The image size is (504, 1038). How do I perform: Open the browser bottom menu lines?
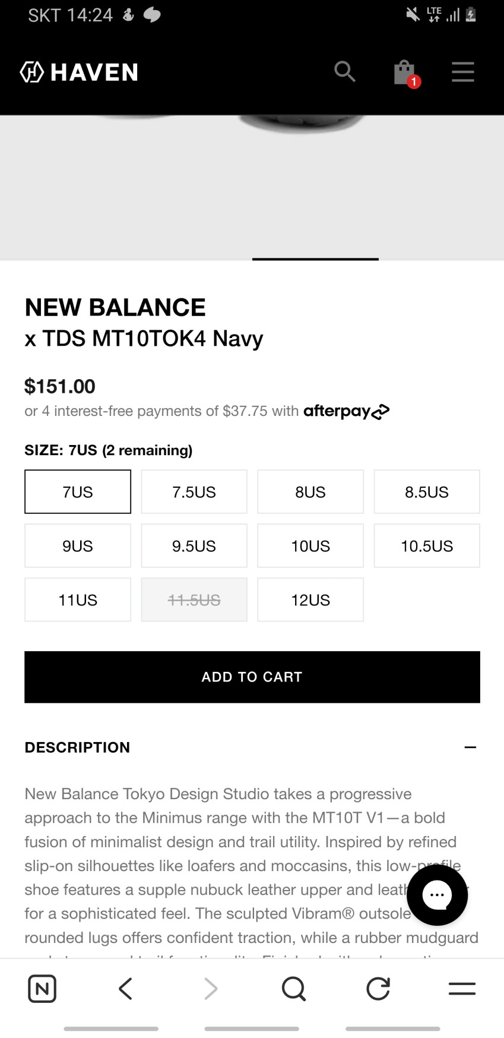tap(462, 989)
